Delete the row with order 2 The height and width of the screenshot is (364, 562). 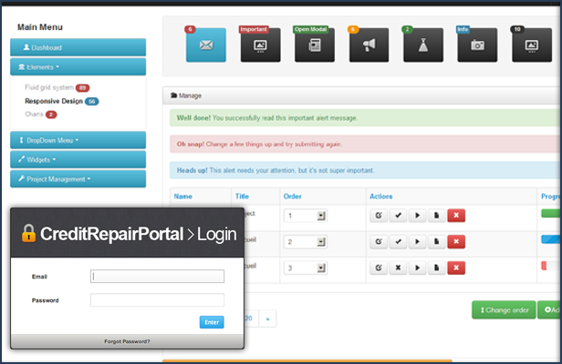click(x=456, y=242)
